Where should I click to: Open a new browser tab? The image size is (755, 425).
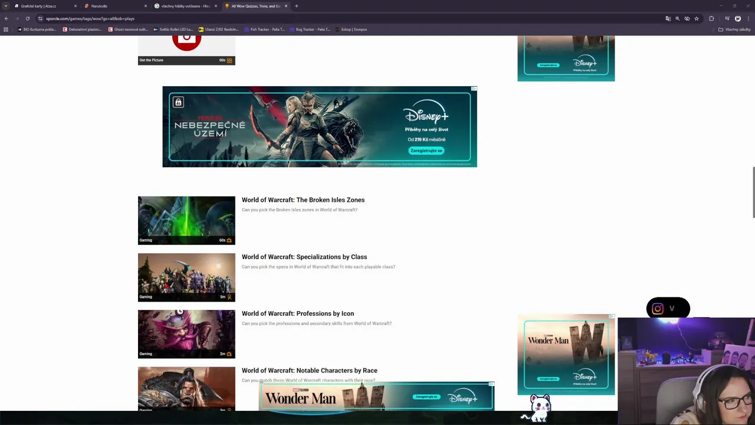[297, 6]
